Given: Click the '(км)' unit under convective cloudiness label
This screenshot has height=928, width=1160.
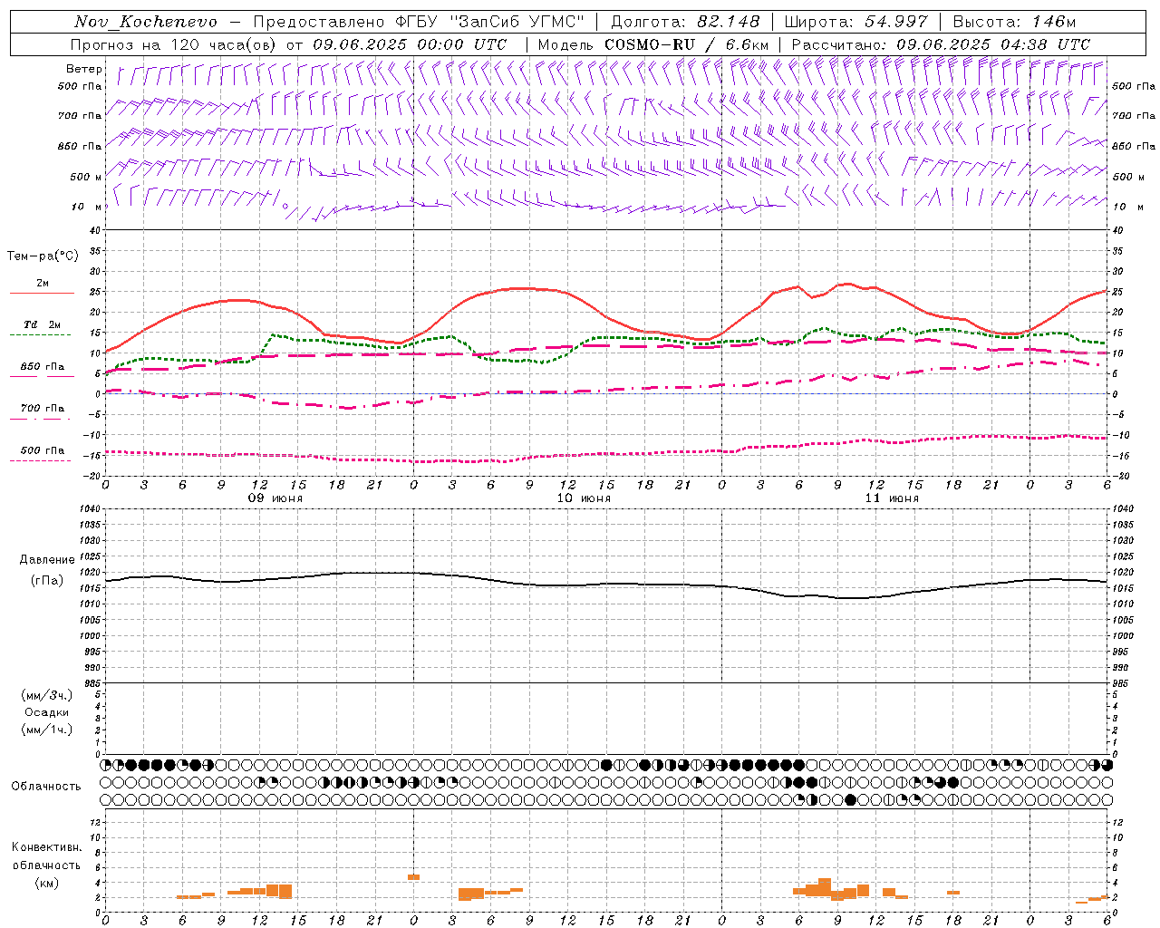Looking at the screenshot, I should click(x=47, y=883).
